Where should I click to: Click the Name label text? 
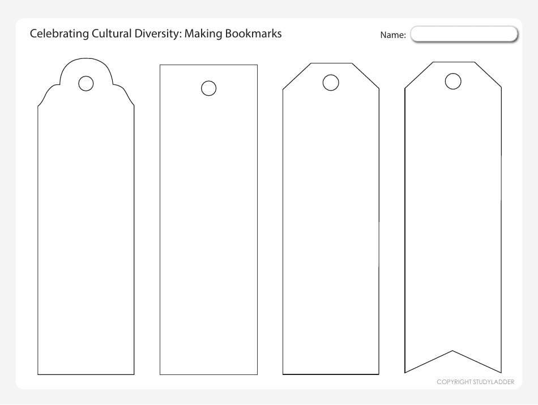(x=392, y=35)
